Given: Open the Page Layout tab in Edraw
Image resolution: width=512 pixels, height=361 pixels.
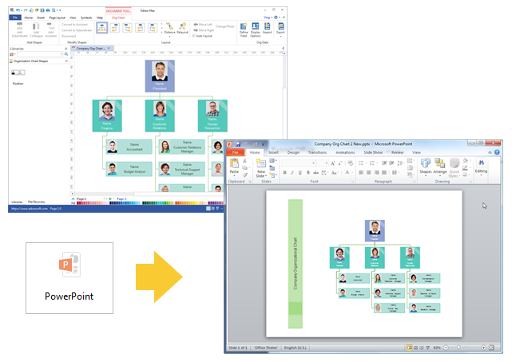Looking at the screenshot, I should 58,18.
